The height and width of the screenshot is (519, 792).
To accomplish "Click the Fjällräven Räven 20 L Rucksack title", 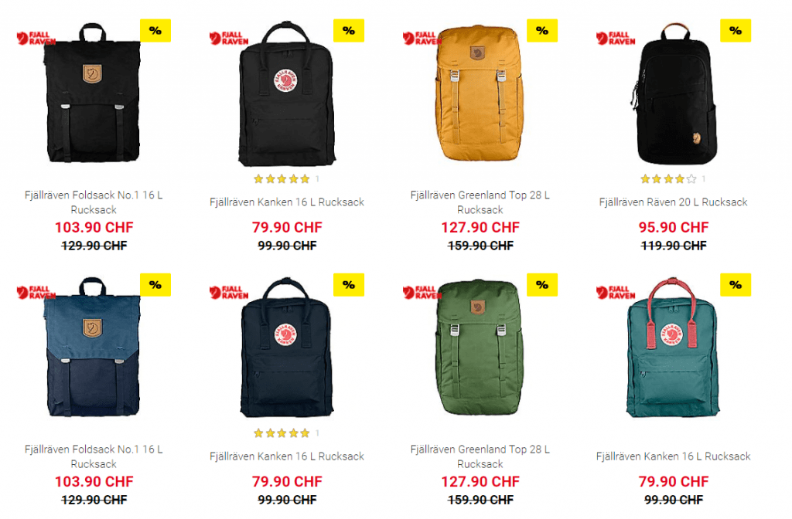I will coord(673,202).
